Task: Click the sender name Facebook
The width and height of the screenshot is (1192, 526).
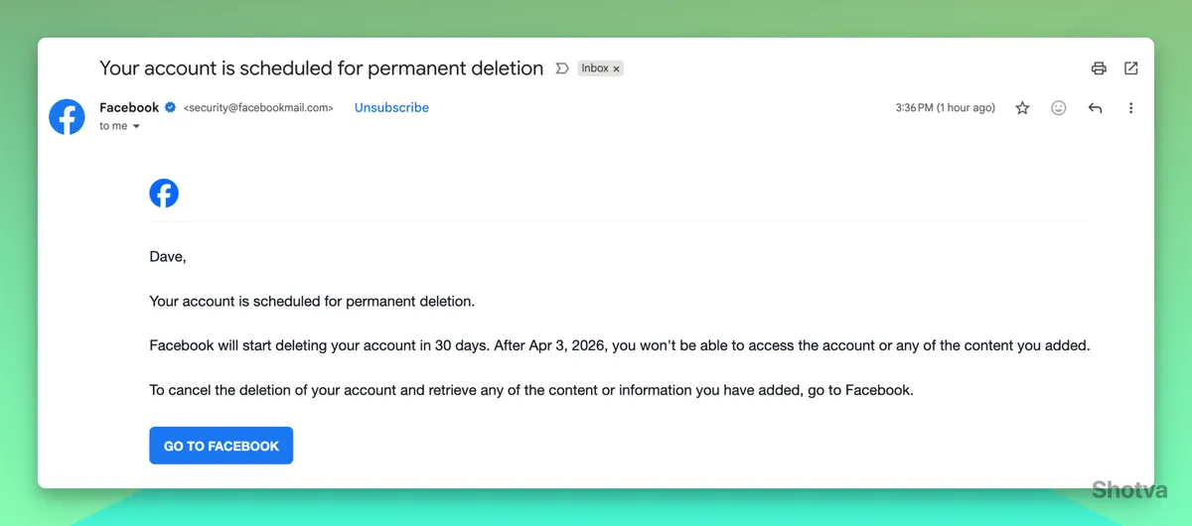Action: (129, 107)
